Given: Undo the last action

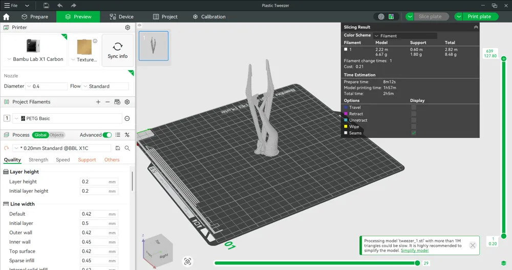Looking at the screenshot, I should 60,5.
